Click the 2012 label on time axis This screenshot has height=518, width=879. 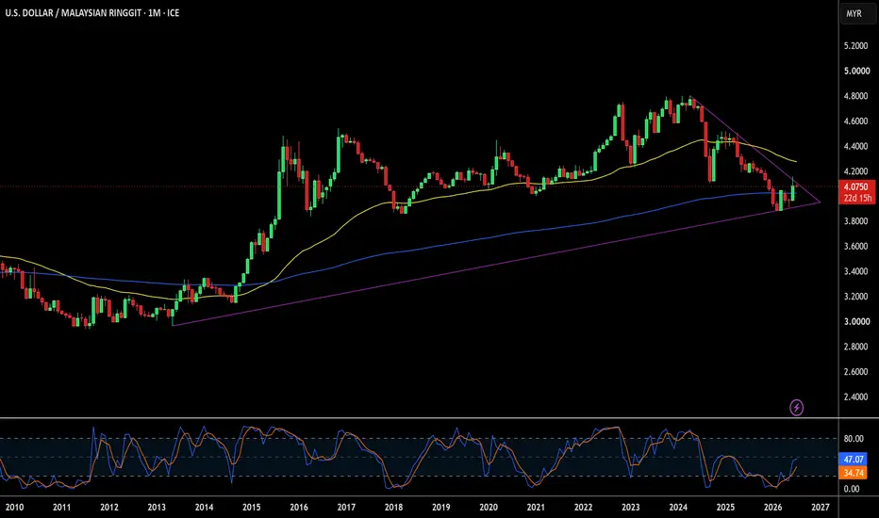[x=109, y=508]
